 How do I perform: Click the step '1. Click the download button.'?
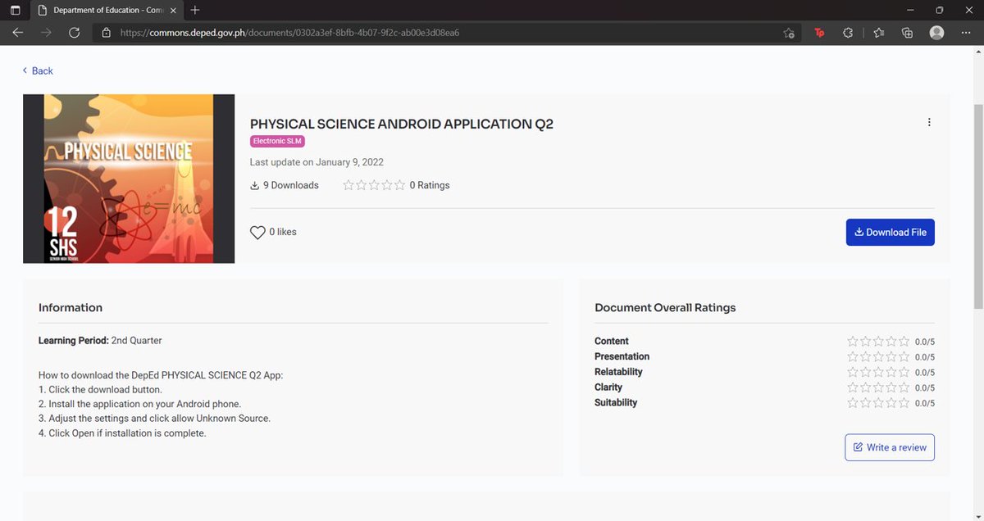pyautogui.click(x=100, y=389)
